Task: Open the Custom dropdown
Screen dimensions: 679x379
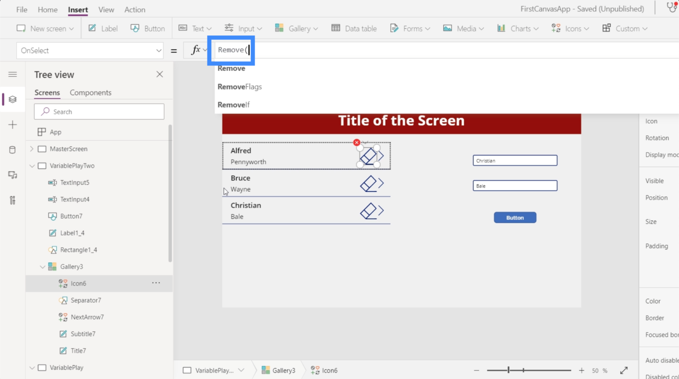Action: 625,28
